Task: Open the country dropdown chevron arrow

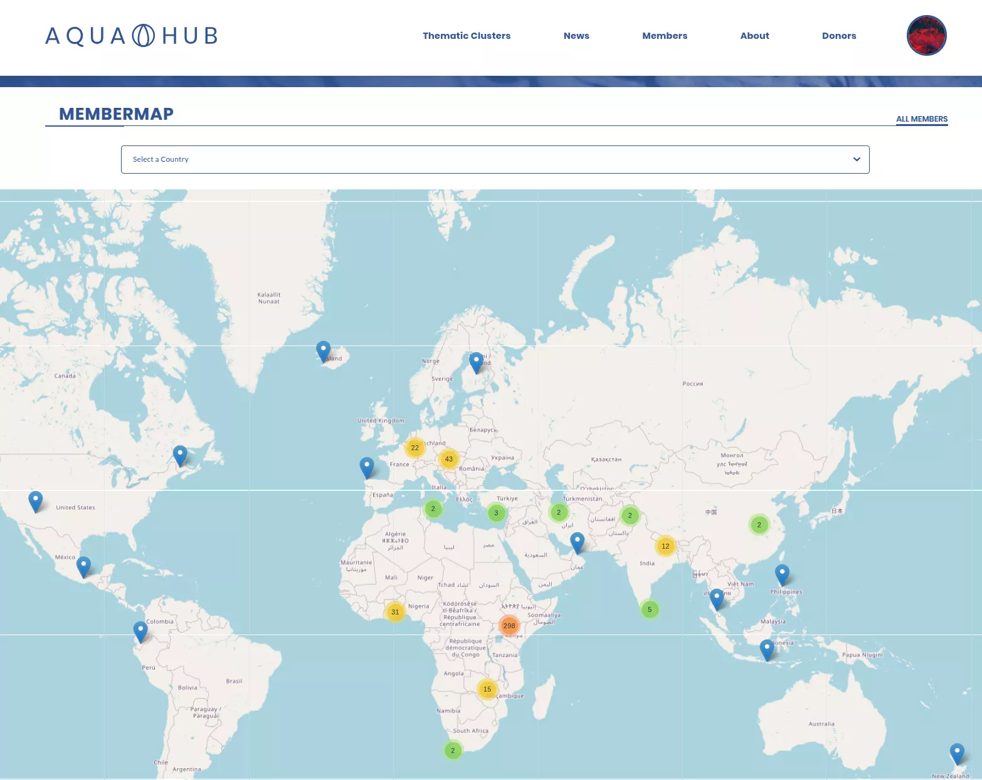Action: [x=856, y=159]
